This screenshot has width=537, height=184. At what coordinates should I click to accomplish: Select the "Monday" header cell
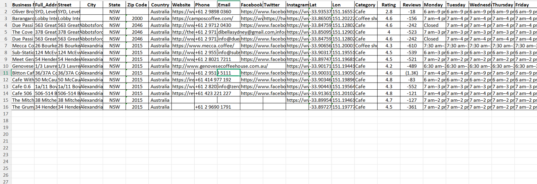434,5
